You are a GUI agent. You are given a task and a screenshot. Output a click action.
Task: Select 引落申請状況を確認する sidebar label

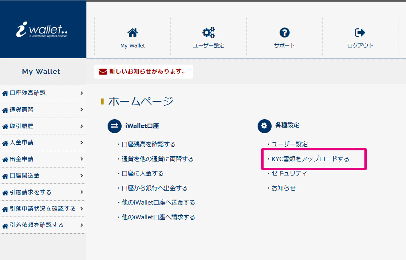tap(43, 209)
